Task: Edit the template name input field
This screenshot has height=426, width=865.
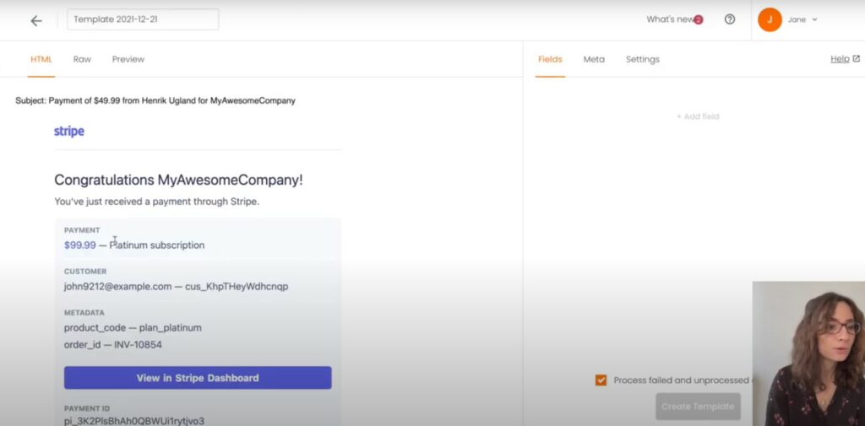Action: pos(143,19)
